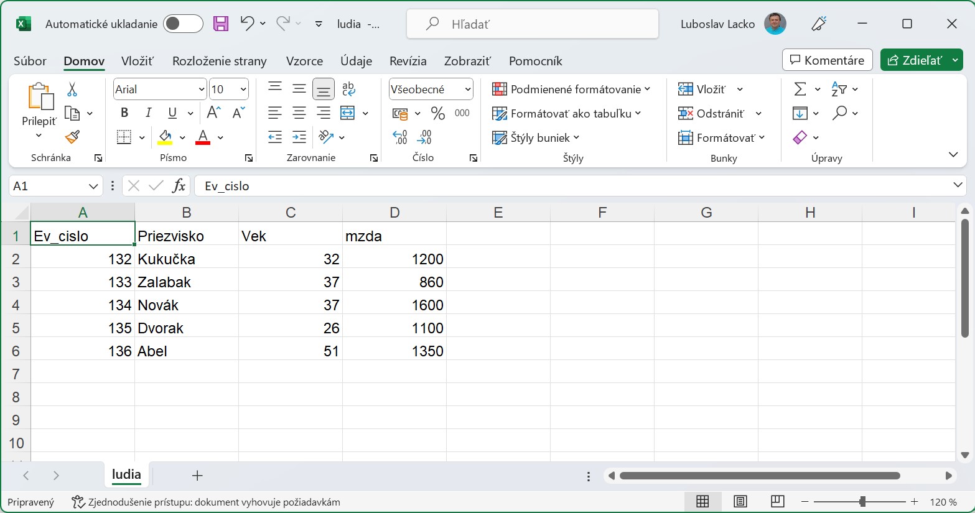Click the Format Painter brush icon

pos(72,137)
